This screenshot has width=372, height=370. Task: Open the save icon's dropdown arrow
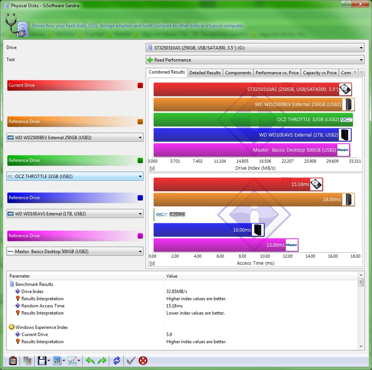point(49,361)
